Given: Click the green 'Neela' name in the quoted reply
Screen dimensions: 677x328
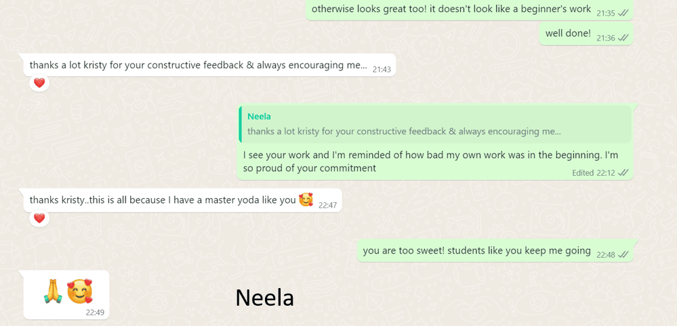Looking at the screenshot, I should [259, 117].
